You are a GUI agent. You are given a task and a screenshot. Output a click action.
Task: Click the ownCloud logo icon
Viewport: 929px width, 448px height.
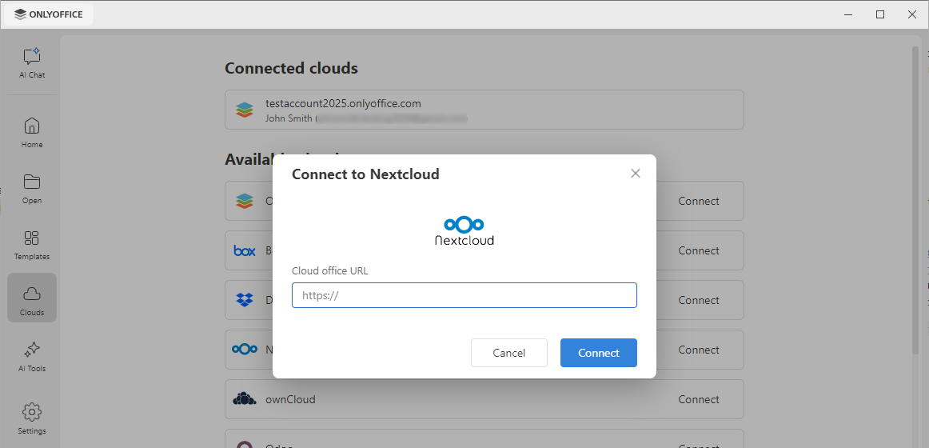(244, 399)
